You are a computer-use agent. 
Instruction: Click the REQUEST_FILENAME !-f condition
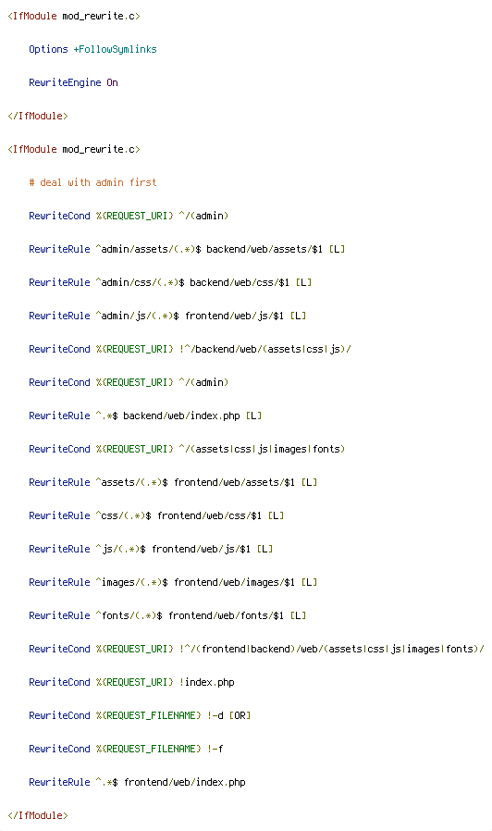tap(126, 749)
